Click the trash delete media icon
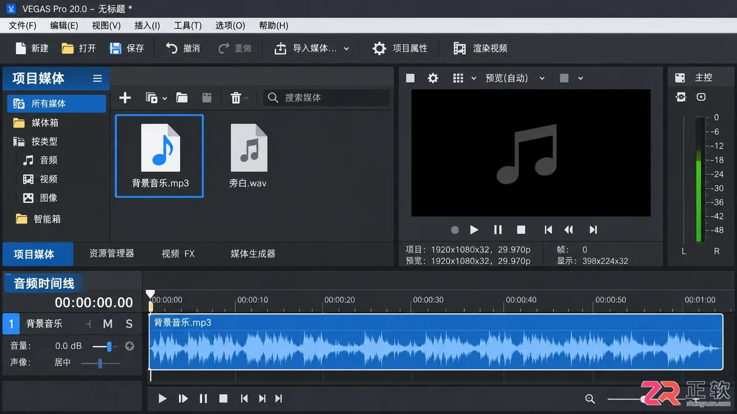Screen dimensions: 737x414 [x=235, y=98]
